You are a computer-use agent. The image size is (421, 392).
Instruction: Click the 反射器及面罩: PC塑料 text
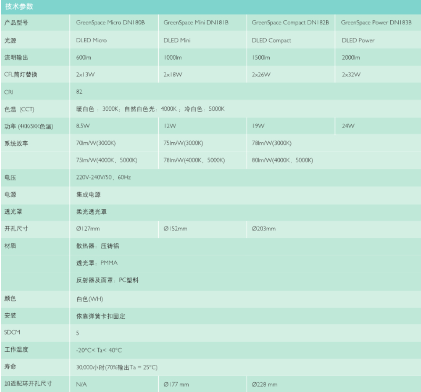pos(107,280)
